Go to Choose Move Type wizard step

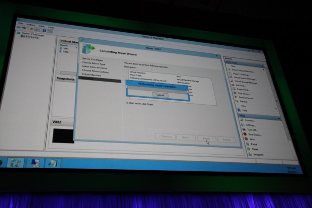[x=94, y=63]
